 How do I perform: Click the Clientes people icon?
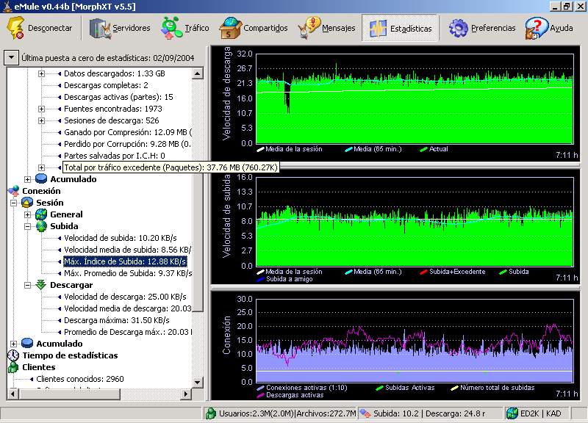[13, 367]
